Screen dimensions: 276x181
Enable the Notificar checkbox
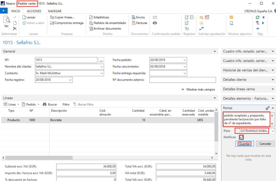pyautogui.click(x=241, y=137)
